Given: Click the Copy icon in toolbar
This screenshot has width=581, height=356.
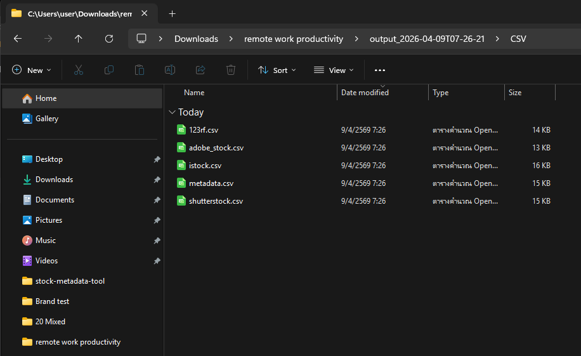Looking at the screenshot, I should [x=109, y=70].
